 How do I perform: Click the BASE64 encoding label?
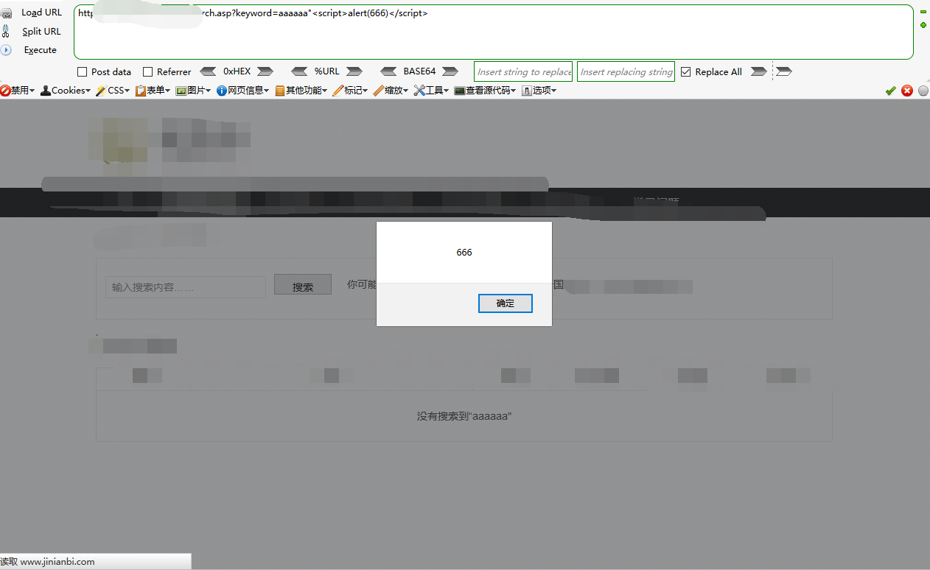pyautogui.click(x=419, y=71)
